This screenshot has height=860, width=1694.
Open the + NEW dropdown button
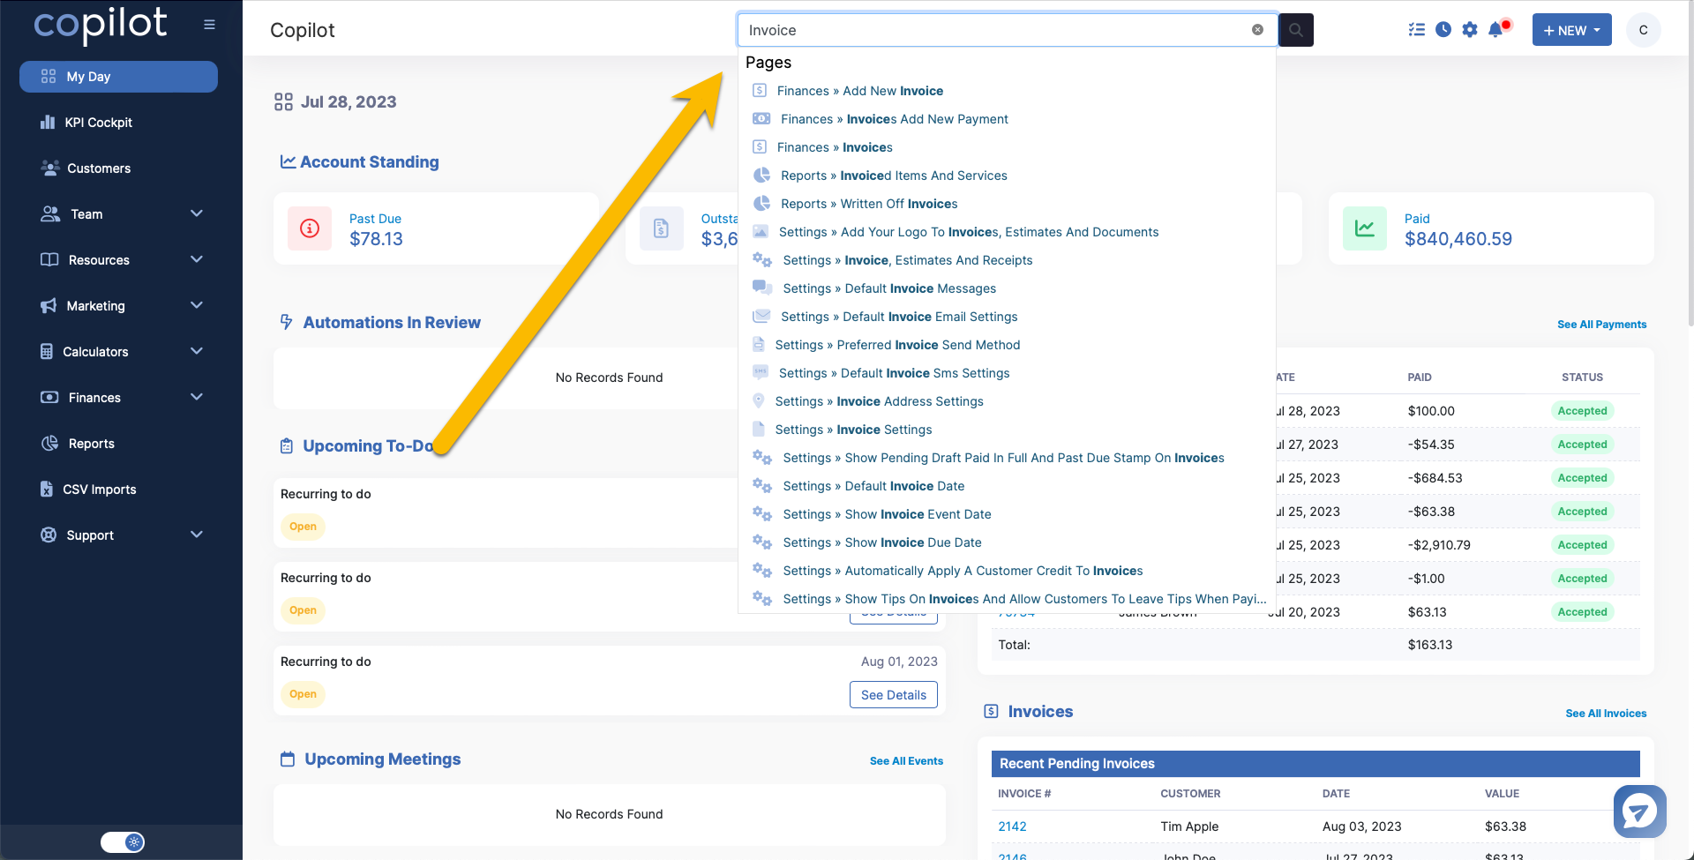point(1571,30)
